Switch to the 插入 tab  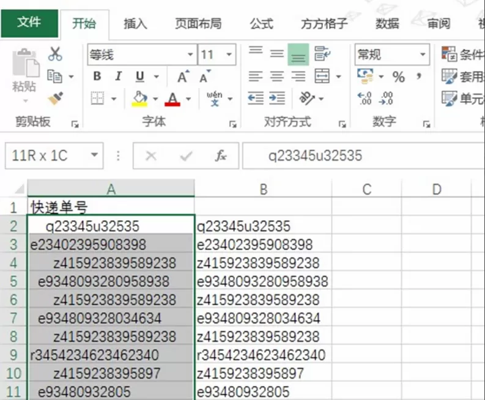tap(136, 23)
